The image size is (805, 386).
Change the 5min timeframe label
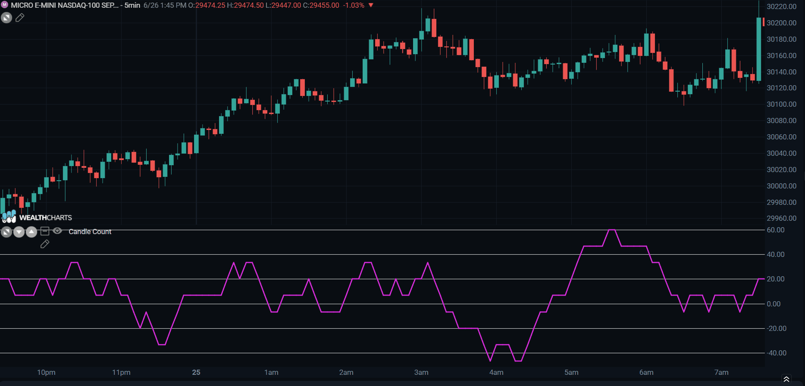tap(132, 5)
